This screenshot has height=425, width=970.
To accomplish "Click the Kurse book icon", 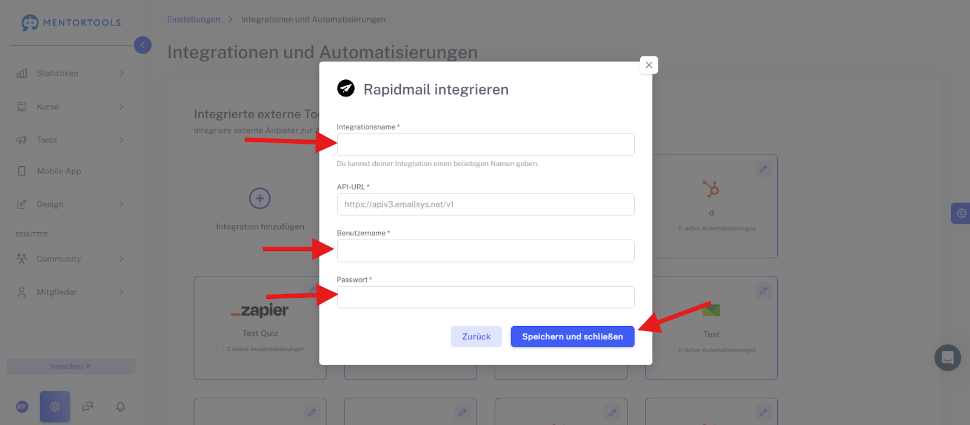I will point(22,107).
